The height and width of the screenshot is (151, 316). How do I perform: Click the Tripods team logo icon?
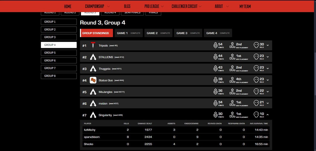click(x=93, y=46)
